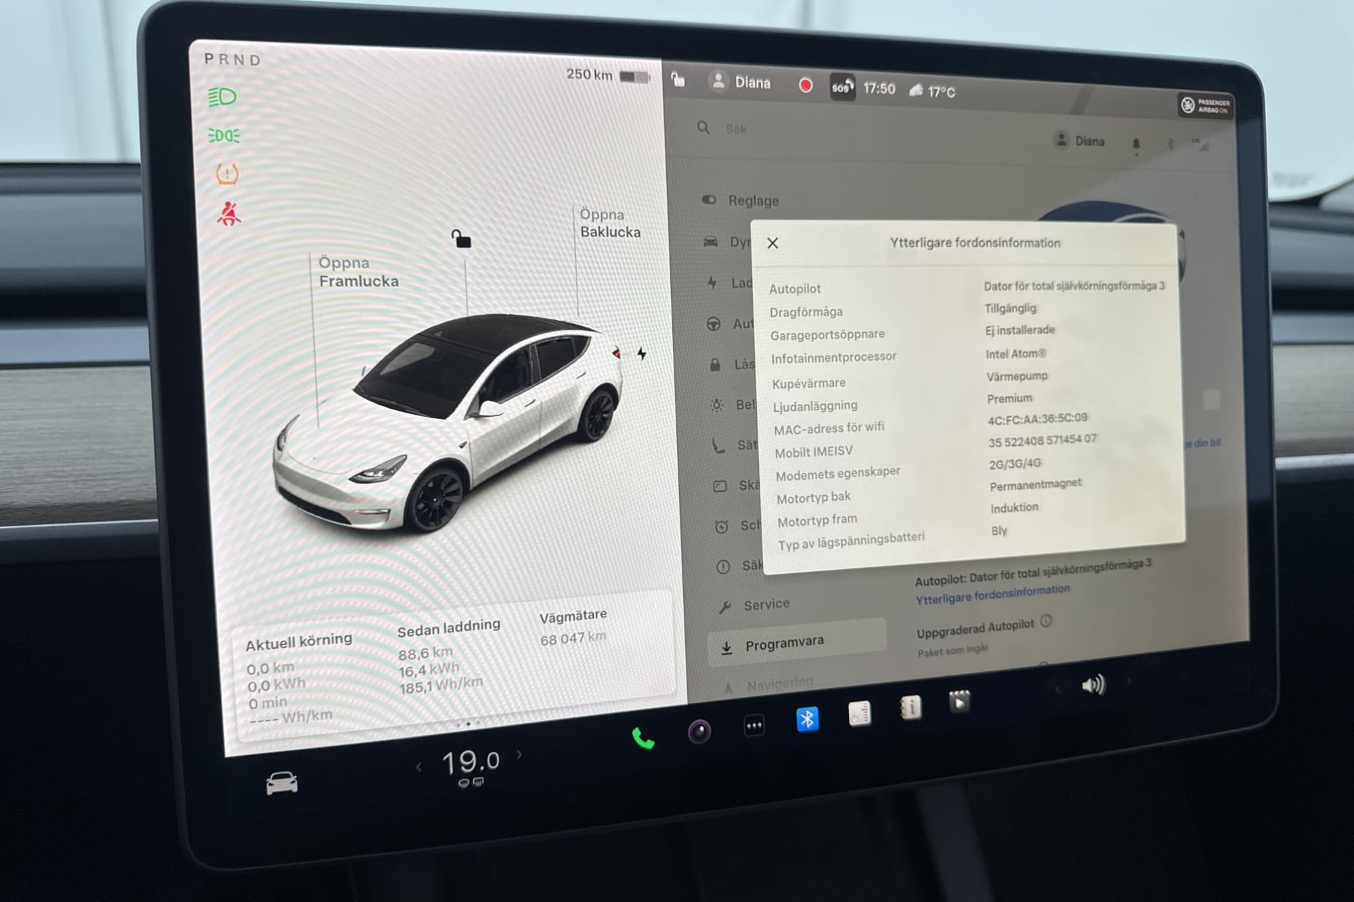The width and height of the screenshot is (1354, 902).
Task: Open the all apps three-dots launcher
Action: click(x=754, y=725)
